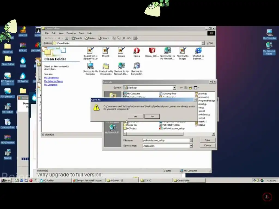Select pethoteltycoon_setup in file list
Image resolution: width=279 pixels, height=209 pixels.
tap(172, 128)
